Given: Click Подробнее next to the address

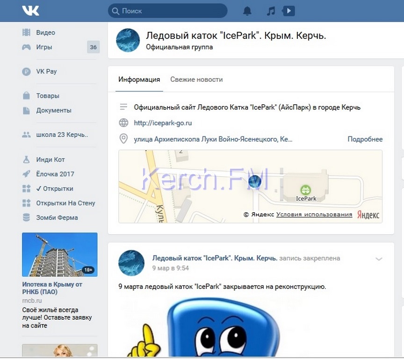Looking at the screenshot, I should click(x=365, y=139).
